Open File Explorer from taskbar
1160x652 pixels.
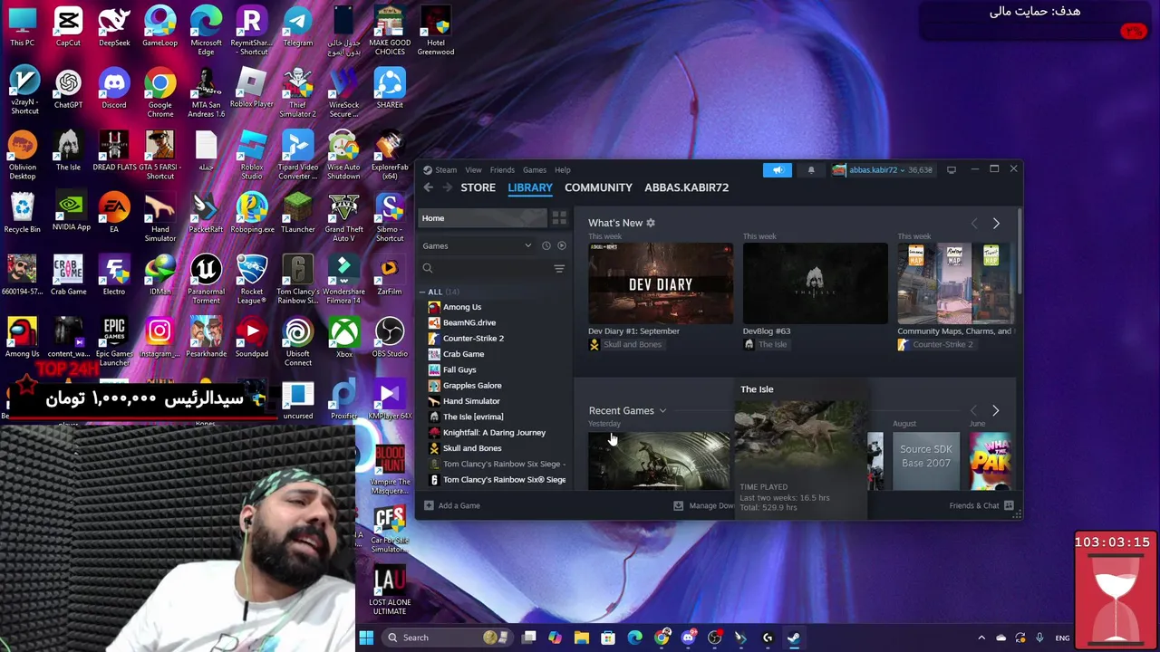click(582, 638)
